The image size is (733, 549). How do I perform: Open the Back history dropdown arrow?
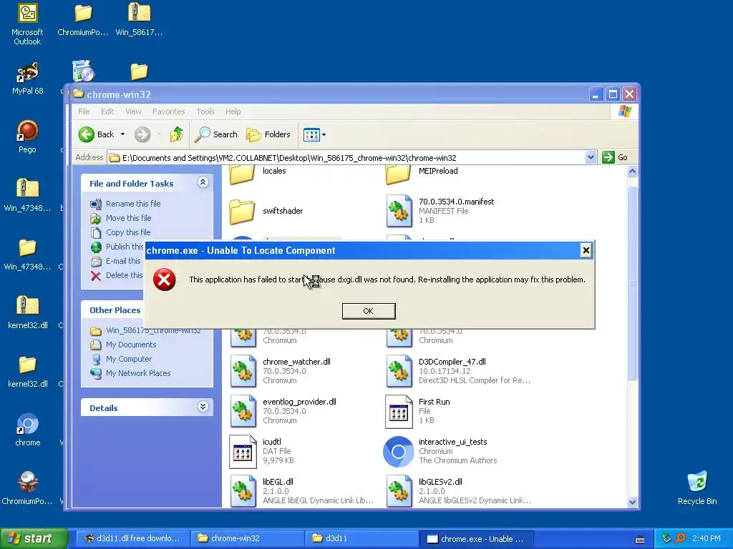122,134
